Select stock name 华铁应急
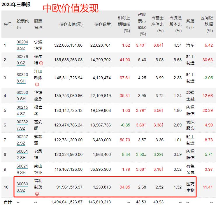216x206 pixels. click(38, 96)
